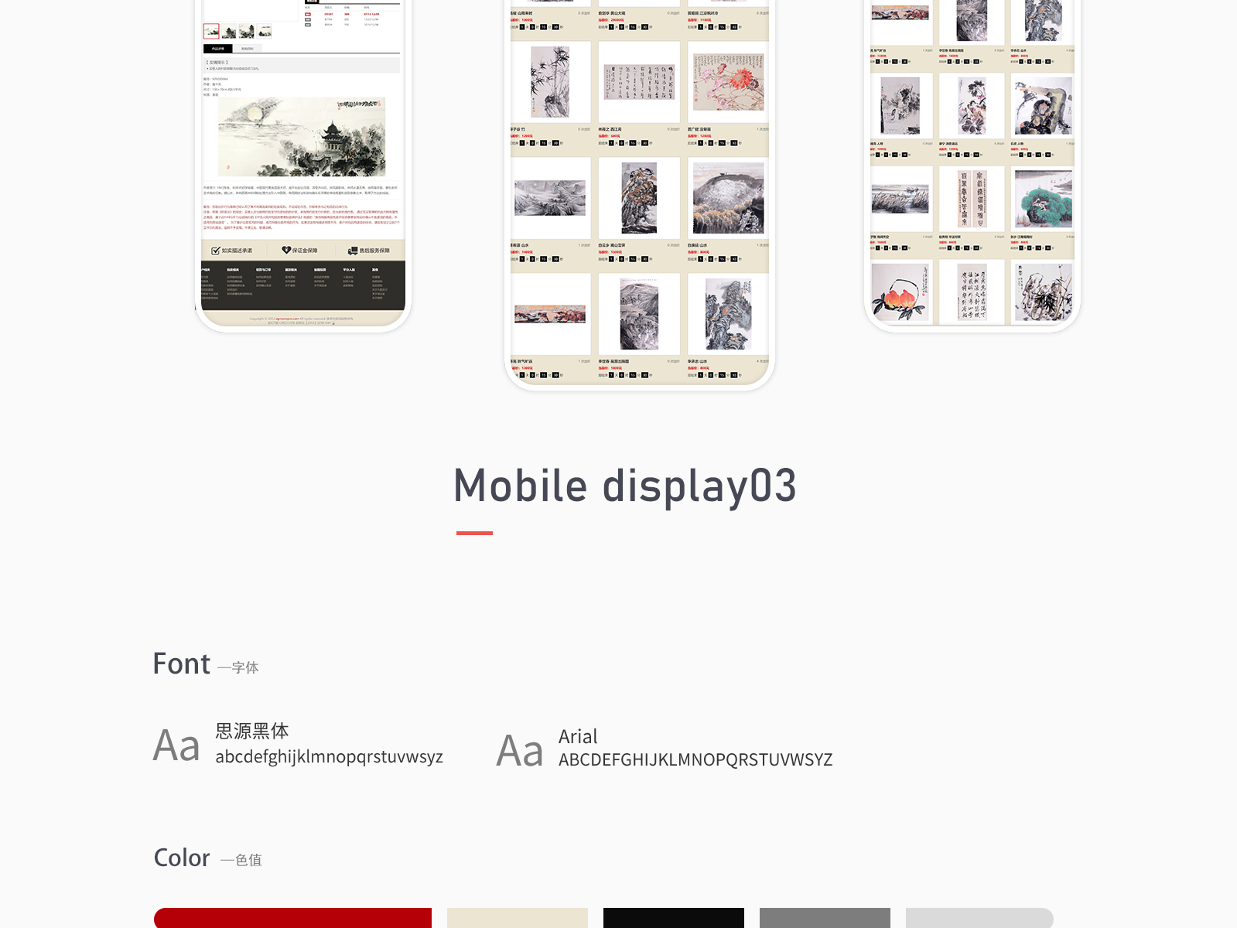Viewport: 1237px width, 928px height.
Task: Switch to the grey second tab beside details
Action: tap(248, 49)
